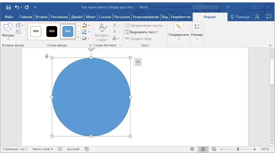The image size is (277, 155).
Task: Click the WordArt text effects glowing A icon
Action: point(114,38)
